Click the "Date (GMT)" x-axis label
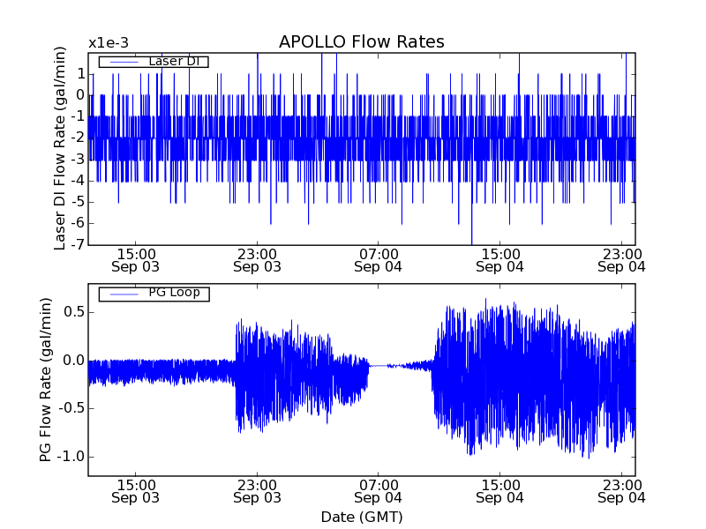 362,518
